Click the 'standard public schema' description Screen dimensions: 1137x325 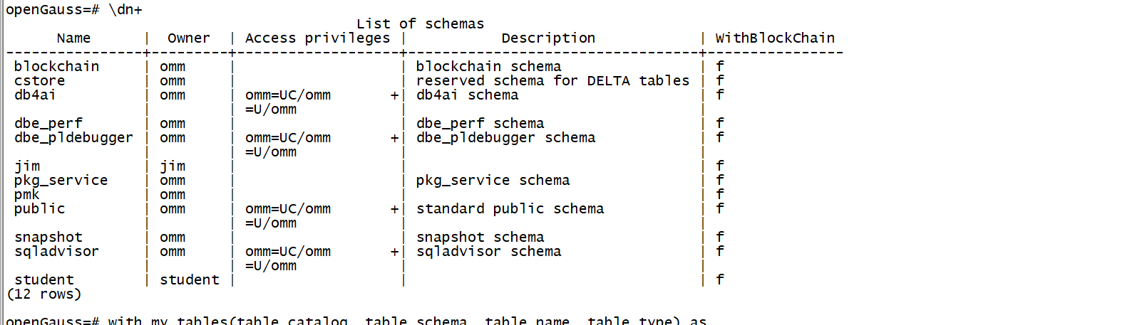pos(510,209)
